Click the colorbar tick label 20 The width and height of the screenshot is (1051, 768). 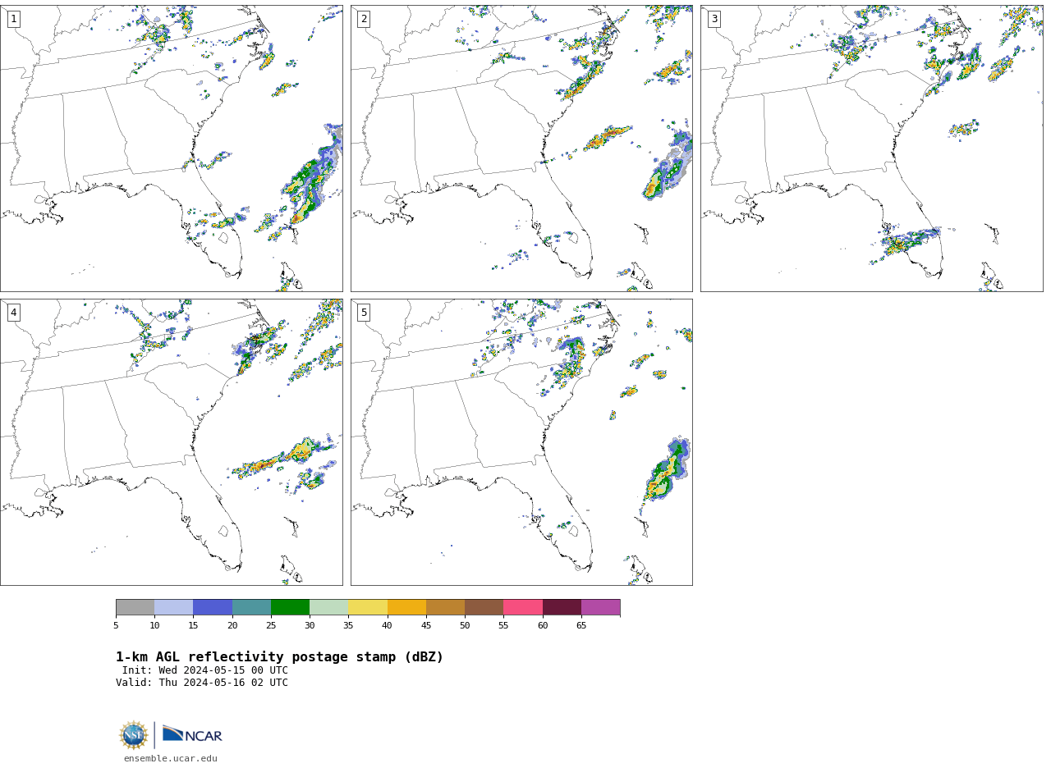click(232, 626)
